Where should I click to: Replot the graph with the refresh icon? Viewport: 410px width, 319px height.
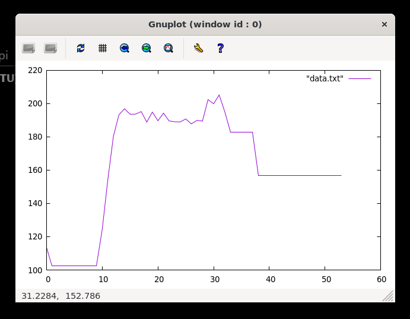[x=81, y=48]
